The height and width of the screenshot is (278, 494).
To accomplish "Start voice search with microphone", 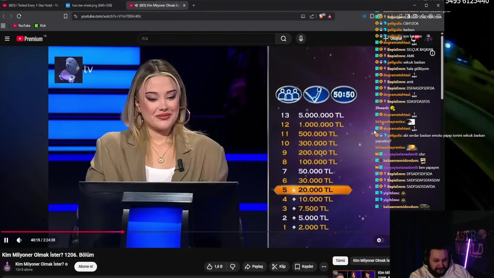I will click(x=301, y=39).
